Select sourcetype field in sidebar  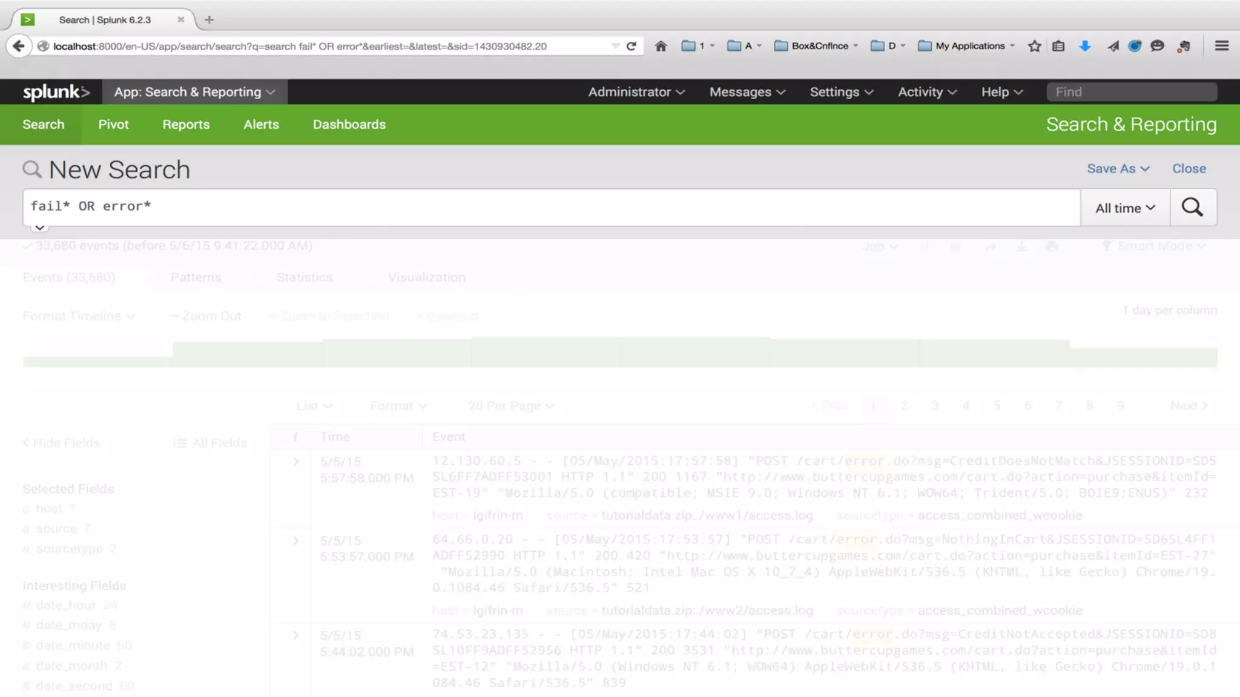pos(69,549)
